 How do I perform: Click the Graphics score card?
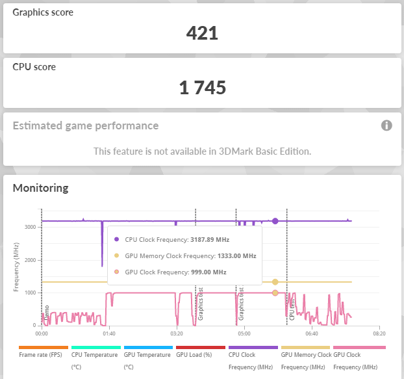[202, 28]
